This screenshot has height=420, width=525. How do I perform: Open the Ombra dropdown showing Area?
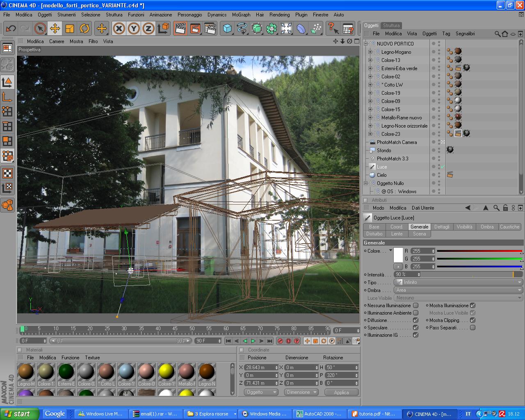(x=458, y=290)
